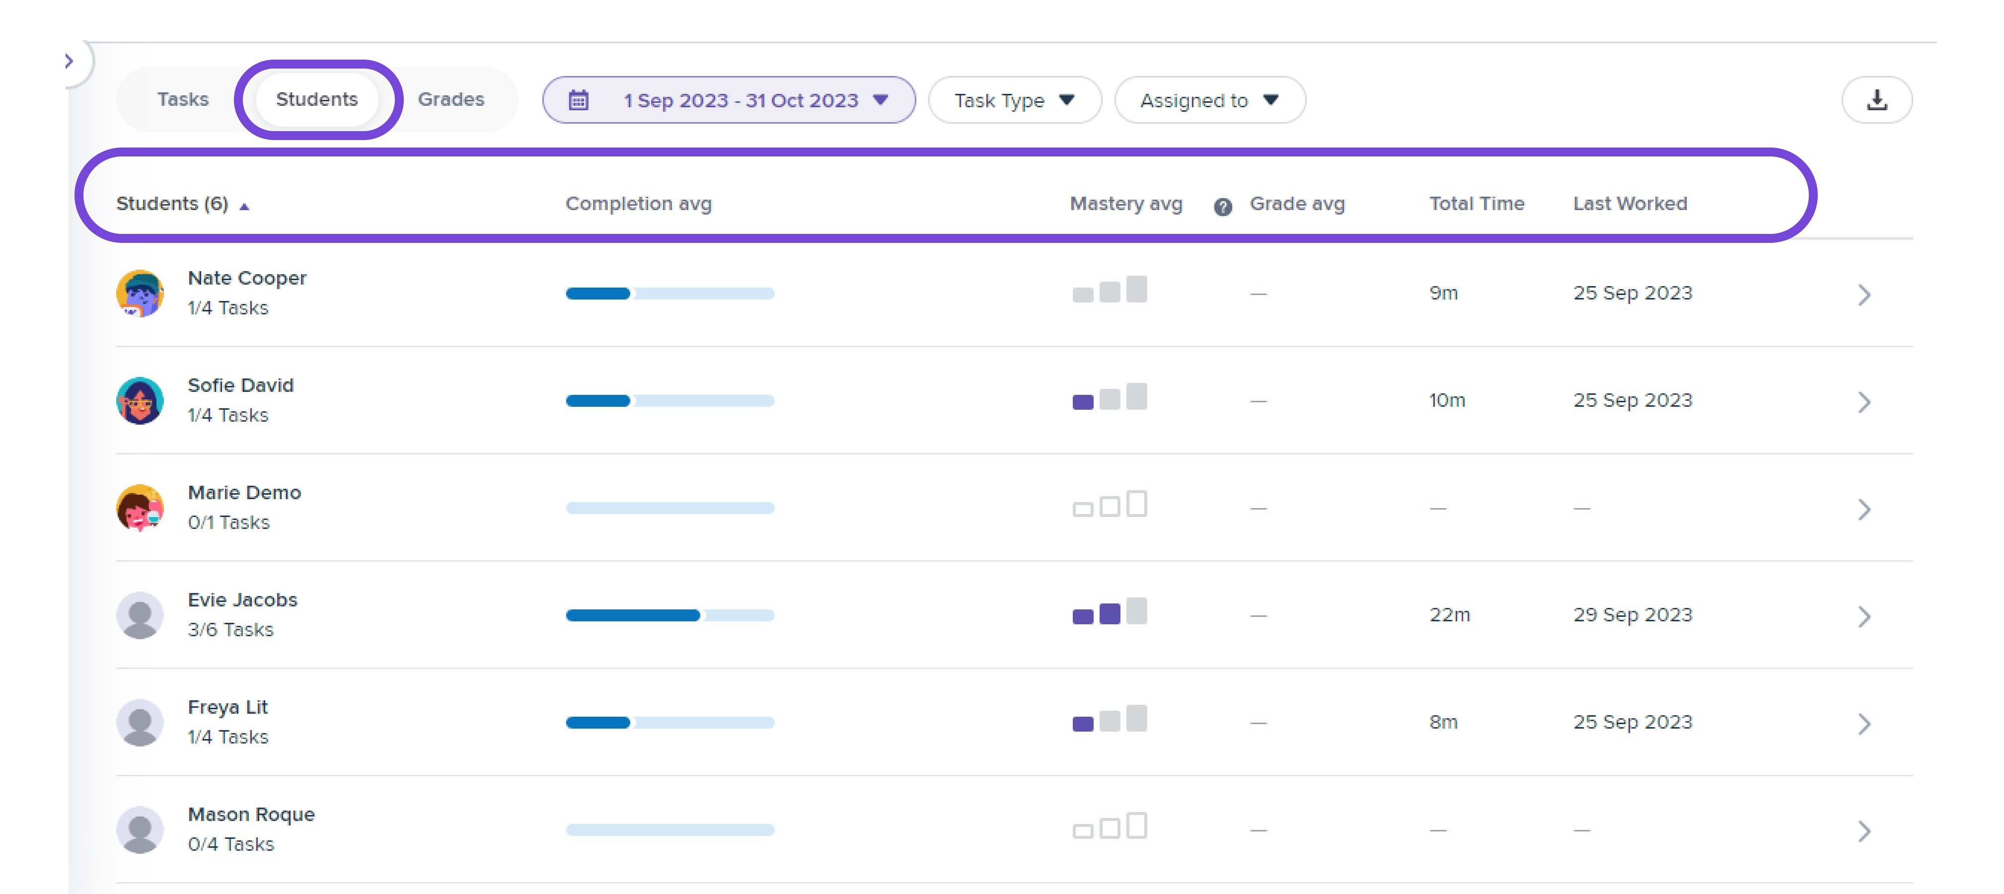Click Nate Cooper's 9m total time
Viewport: 2004px width, 894px height.
click(1443, 293)
